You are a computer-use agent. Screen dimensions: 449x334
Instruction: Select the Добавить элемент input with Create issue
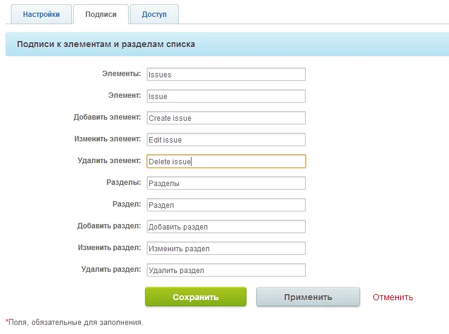[x=226, y=118]
